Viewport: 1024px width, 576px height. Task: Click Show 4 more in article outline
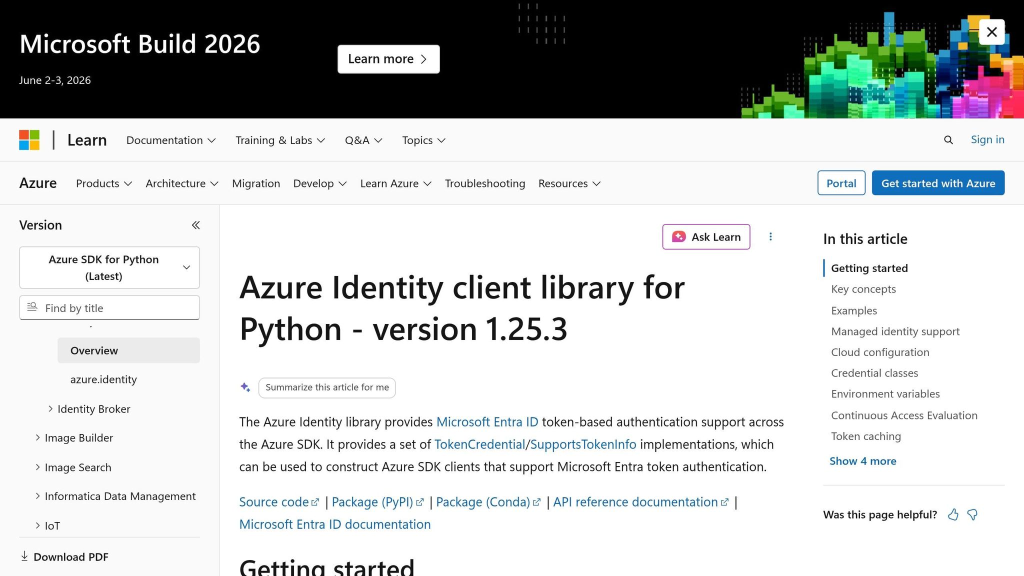[862, 461]
